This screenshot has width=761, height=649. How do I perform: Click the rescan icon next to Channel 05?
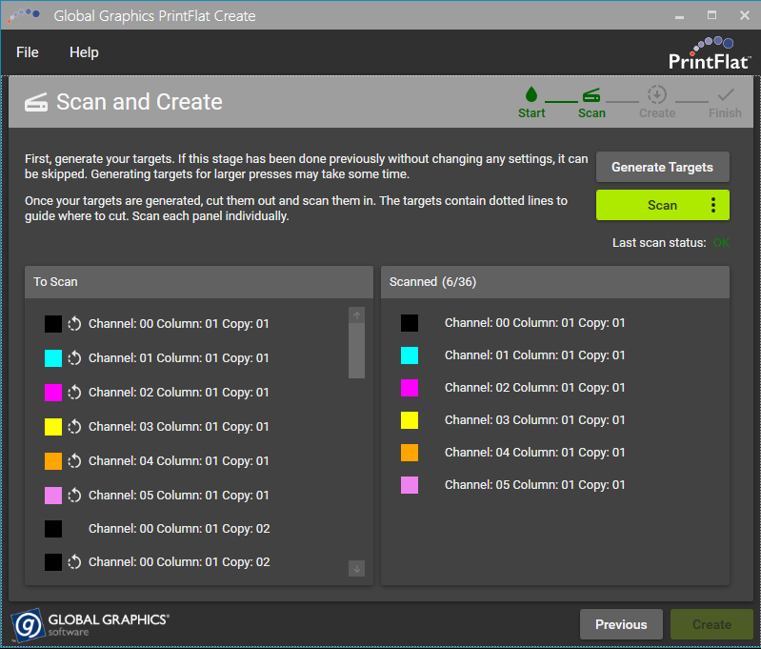pyautogui.click(x=74, y=496)
